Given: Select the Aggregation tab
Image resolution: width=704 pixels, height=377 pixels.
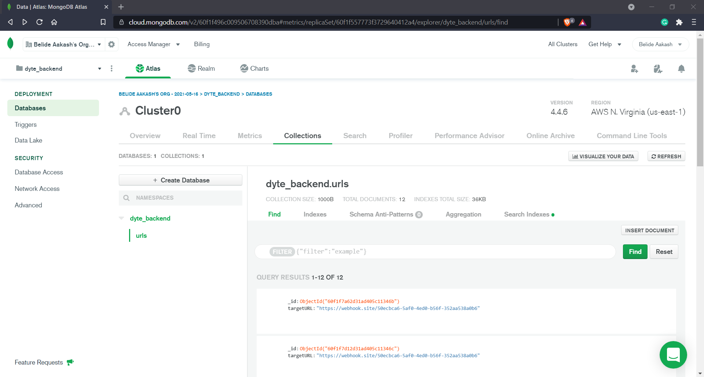Looking at the screenshot, I should tap(463, 214).
